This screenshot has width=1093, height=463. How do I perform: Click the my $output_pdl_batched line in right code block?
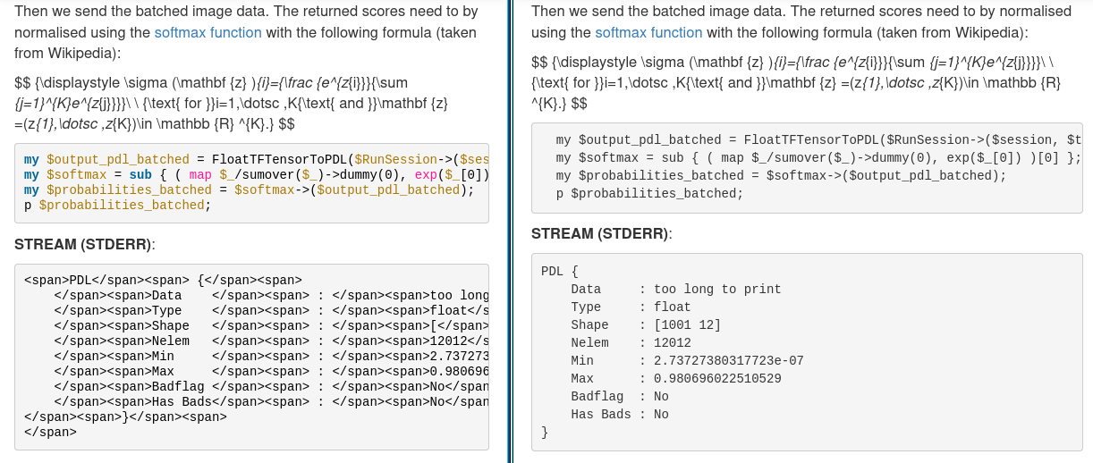point(818,140)
